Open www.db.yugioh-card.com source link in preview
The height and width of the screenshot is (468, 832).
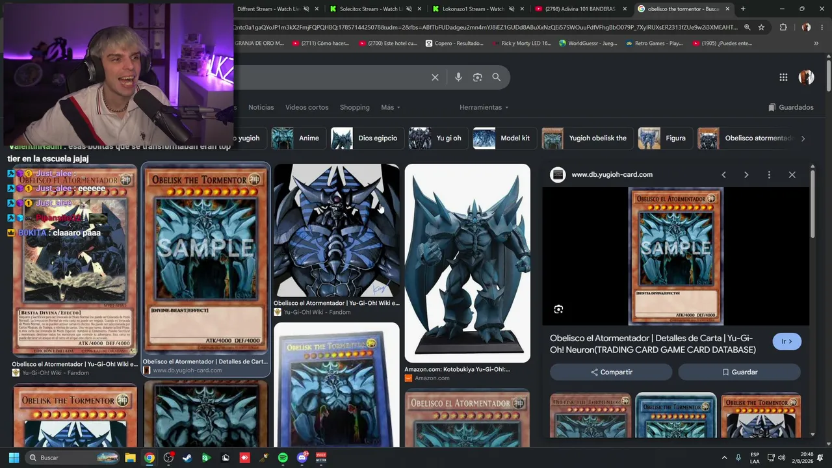tap(612, 174)
